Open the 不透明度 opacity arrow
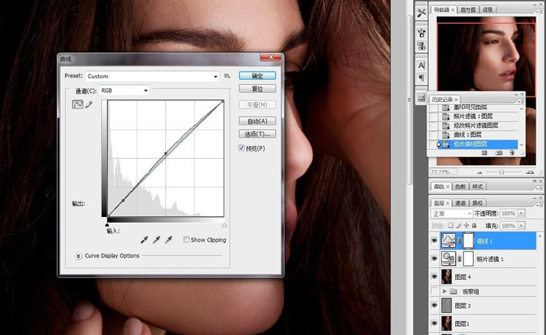Viewport: 546px width, 335px height. click(x=521, y=213)
